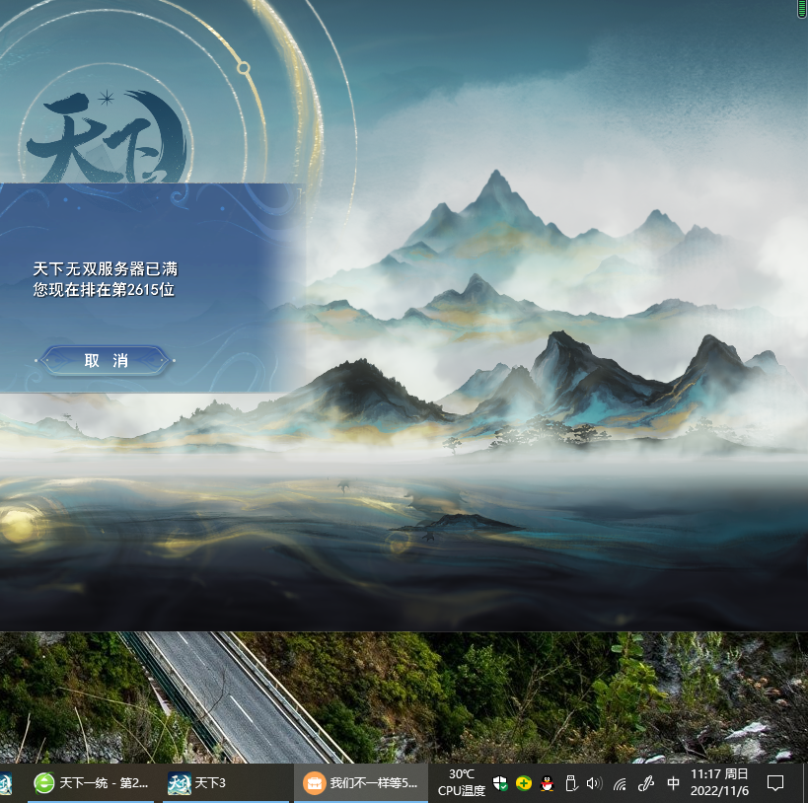808x803 pixels.
Task: Click the queue position text 您现在排在第2615位
Action: pyautogui.click(x=105, y=290)
